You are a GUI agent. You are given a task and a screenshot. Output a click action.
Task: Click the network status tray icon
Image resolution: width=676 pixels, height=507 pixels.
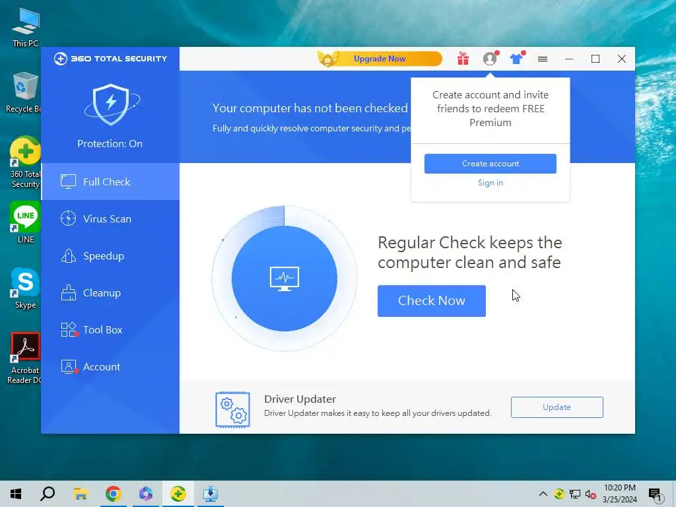(x=575, y=494)
